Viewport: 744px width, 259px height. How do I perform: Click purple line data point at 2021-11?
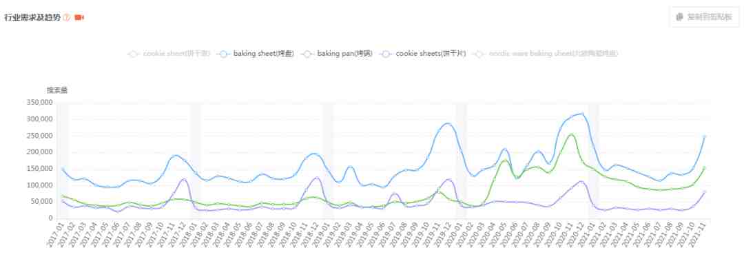click(x=704, y=192)
